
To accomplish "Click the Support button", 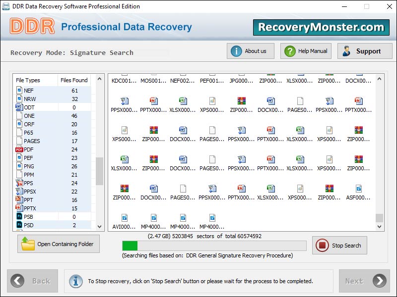I will tap(365, 51).
